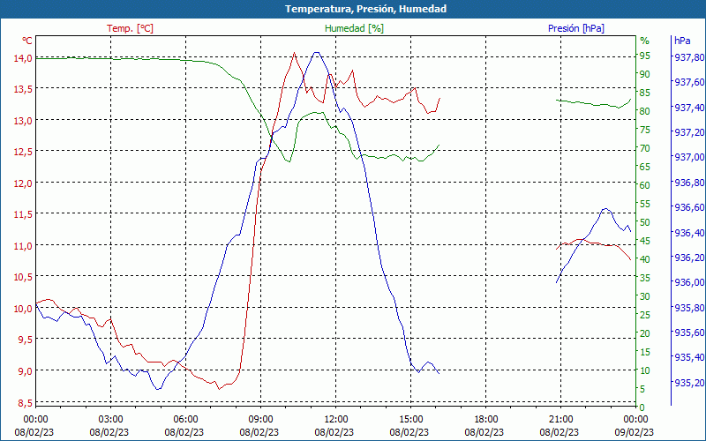Click temperature axis value 8,5

pos(26,403)
